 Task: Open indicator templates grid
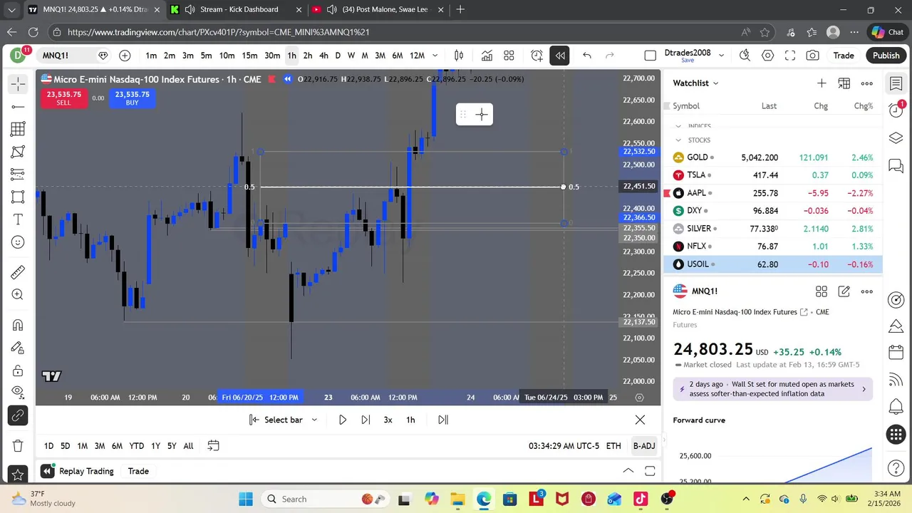(509, 56)
